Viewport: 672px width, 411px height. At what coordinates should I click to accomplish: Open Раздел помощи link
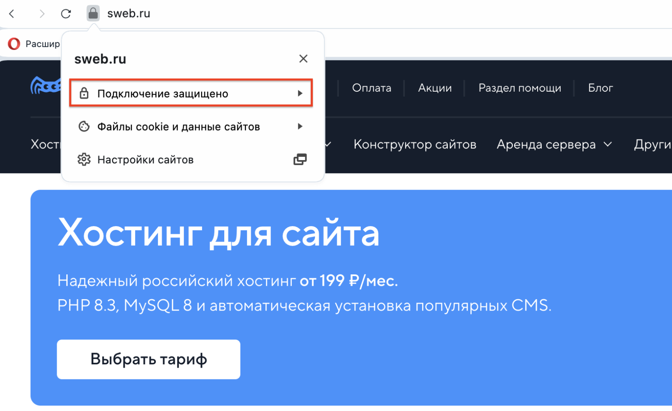pos(520,88)
